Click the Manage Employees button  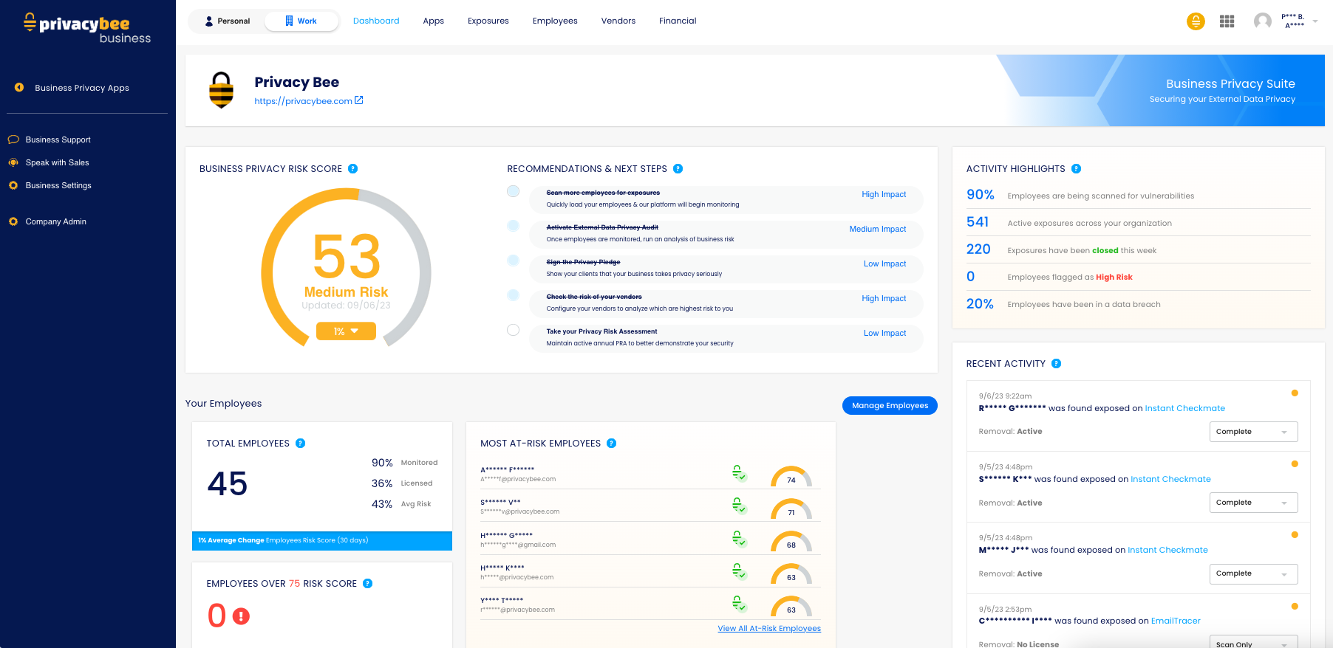coord(890,405)
